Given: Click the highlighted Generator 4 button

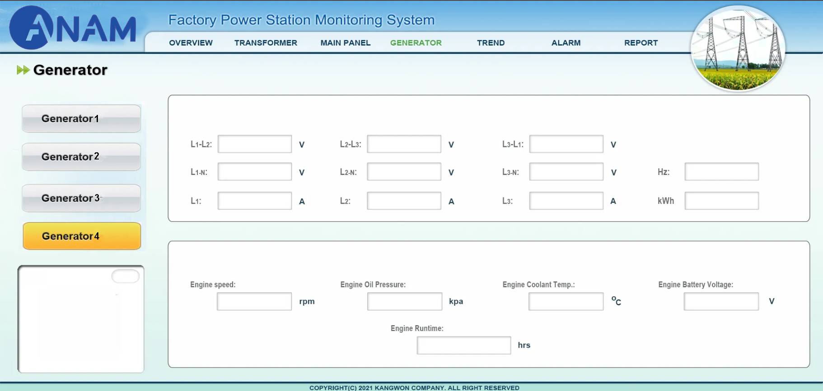Looking at the screenshot, I should click(82, 236).
